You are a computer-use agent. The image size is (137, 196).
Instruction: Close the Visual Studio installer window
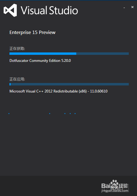132,7
